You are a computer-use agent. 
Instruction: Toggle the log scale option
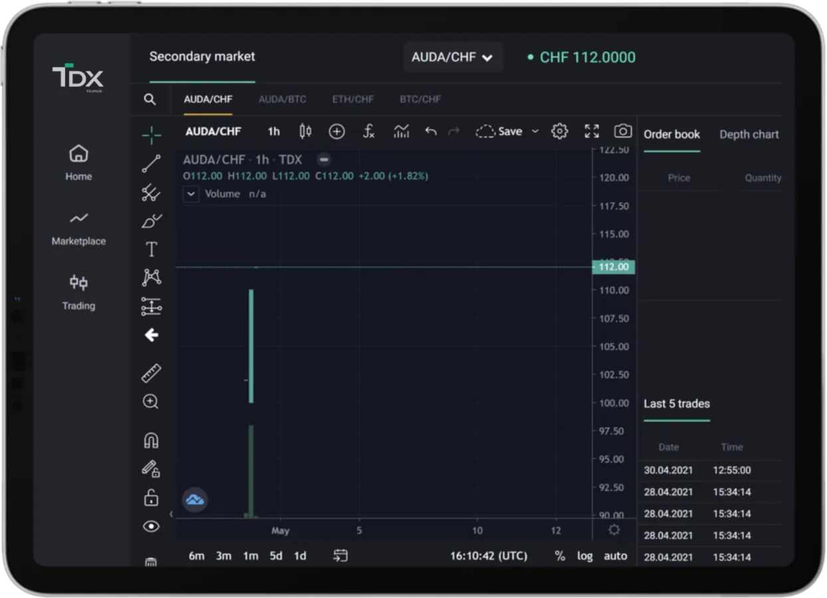(584, 556)
